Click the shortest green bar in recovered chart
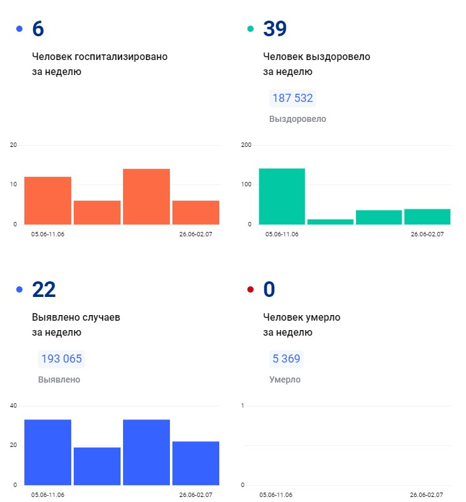Viewport: 466px width, 502px height. [330, 221]
